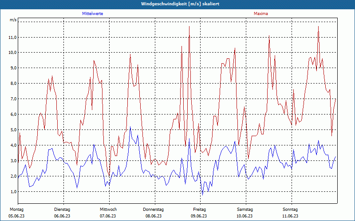Click the Dienstag day label
The width and height of the screenshot is (355, 221).
[x=62, y=210]
